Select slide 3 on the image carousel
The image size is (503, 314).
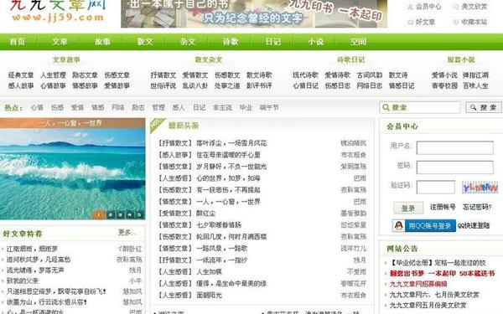pyautogui.click(x=120, y=214)
